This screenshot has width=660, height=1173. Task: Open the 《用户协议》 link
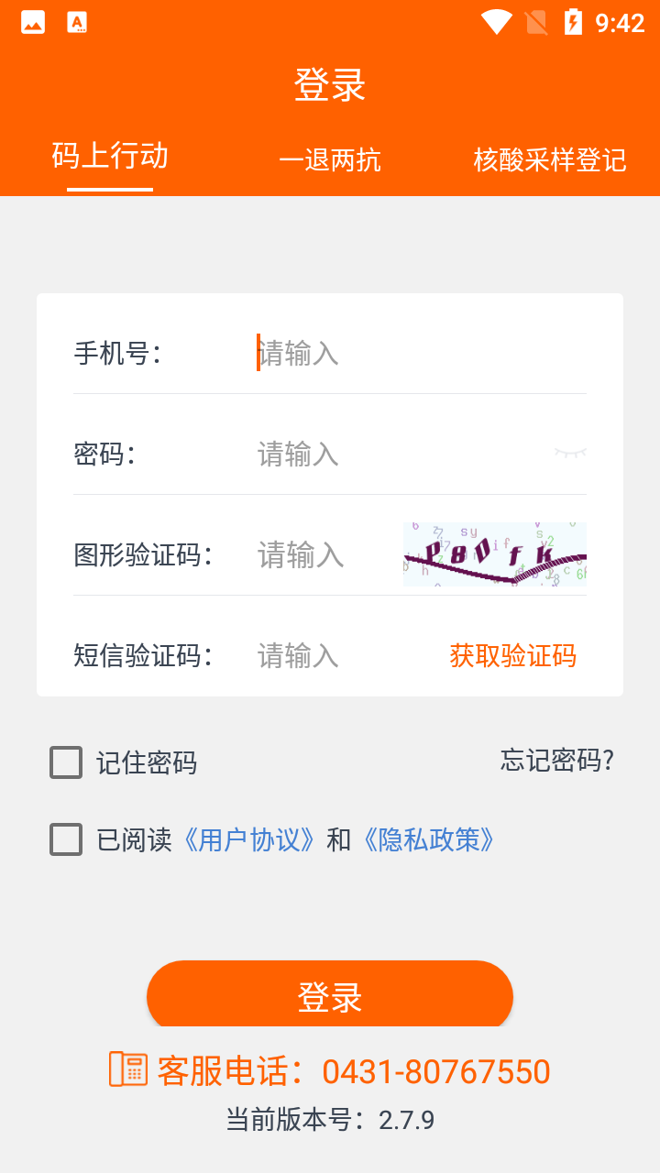pyautogui.click(x=250, y=839)
